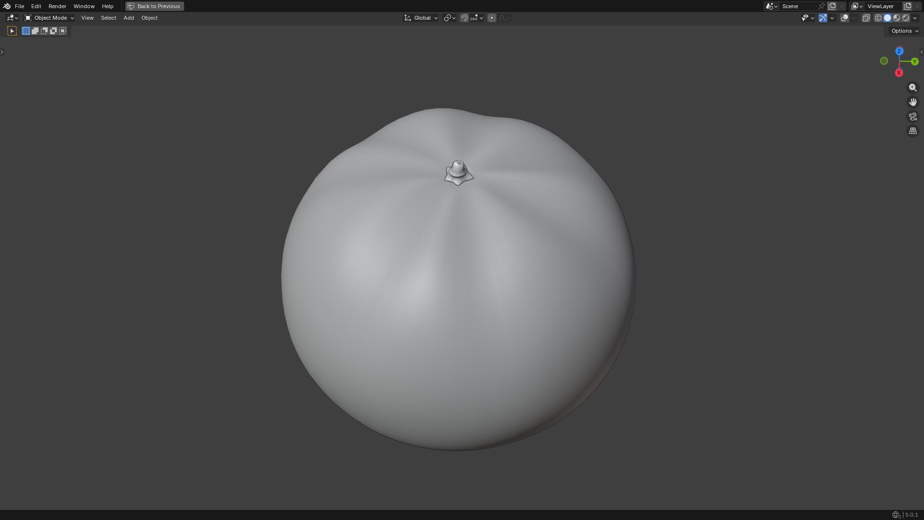This screenshot has width=924, height=520.
Task: Switch to Wireframe shading
Action: tap(878, 18)
